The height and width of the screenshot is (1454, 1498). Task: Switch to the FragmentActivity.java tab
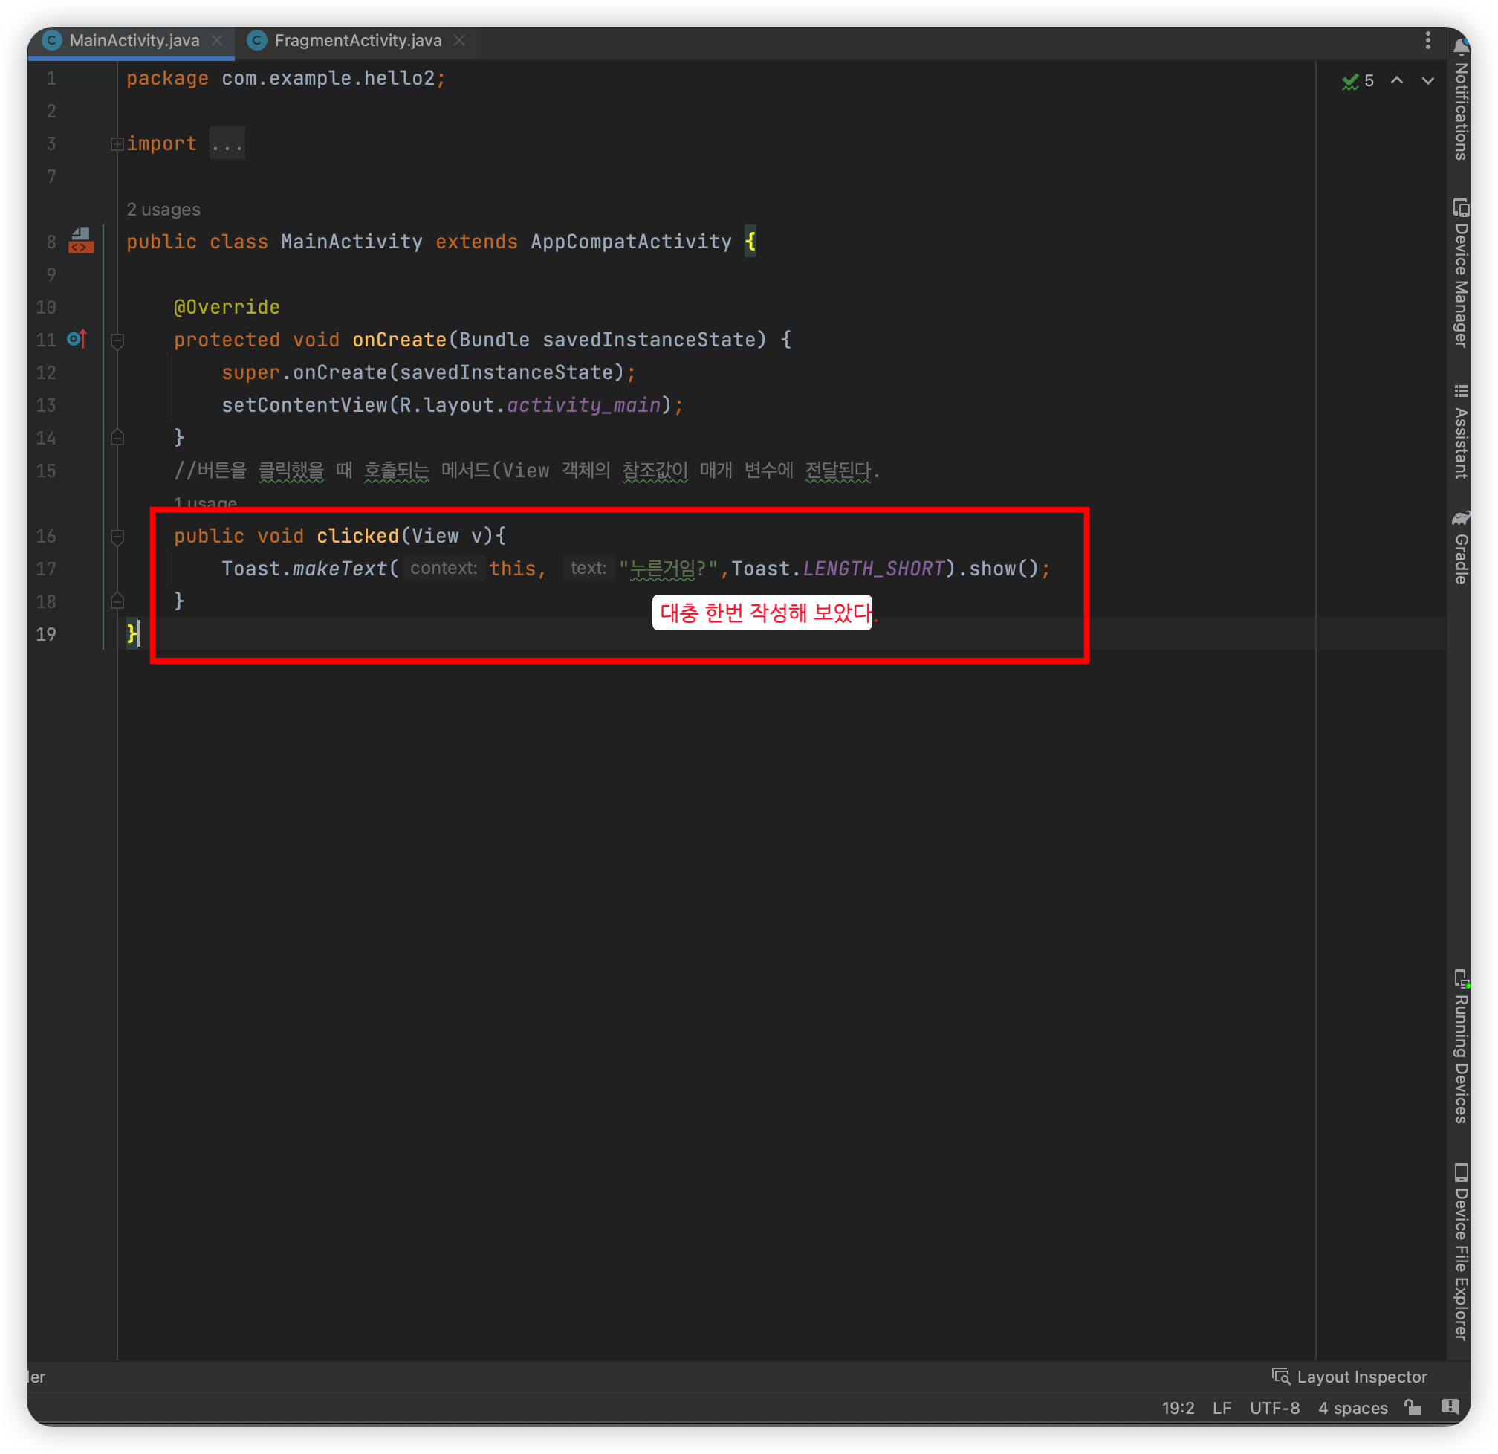click(357, 41)
